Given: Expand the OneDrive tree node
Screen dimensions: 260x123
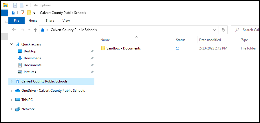Looking at the screenshot, I should coord(12,91).
